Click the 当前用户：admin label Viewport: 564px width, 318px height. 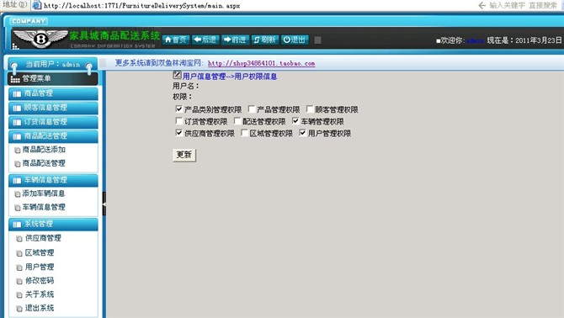(x=53, y=64)
